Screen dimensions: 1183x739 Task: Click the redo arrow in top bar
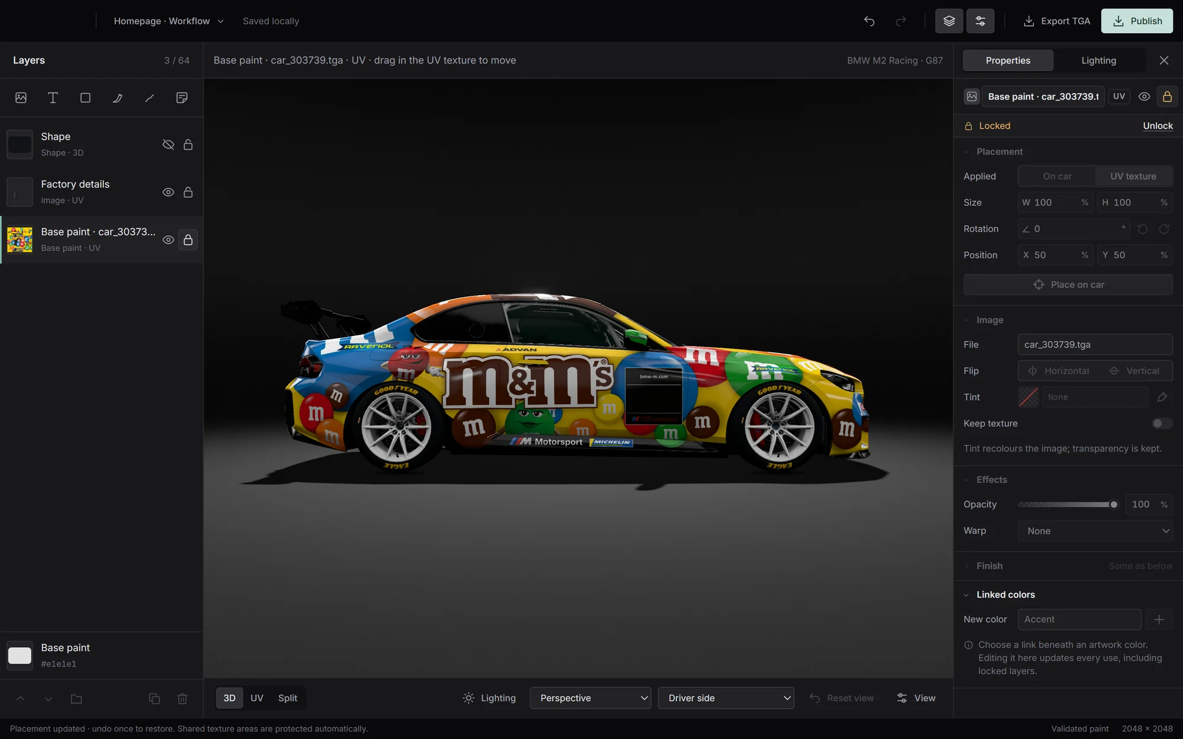(901, 21)
